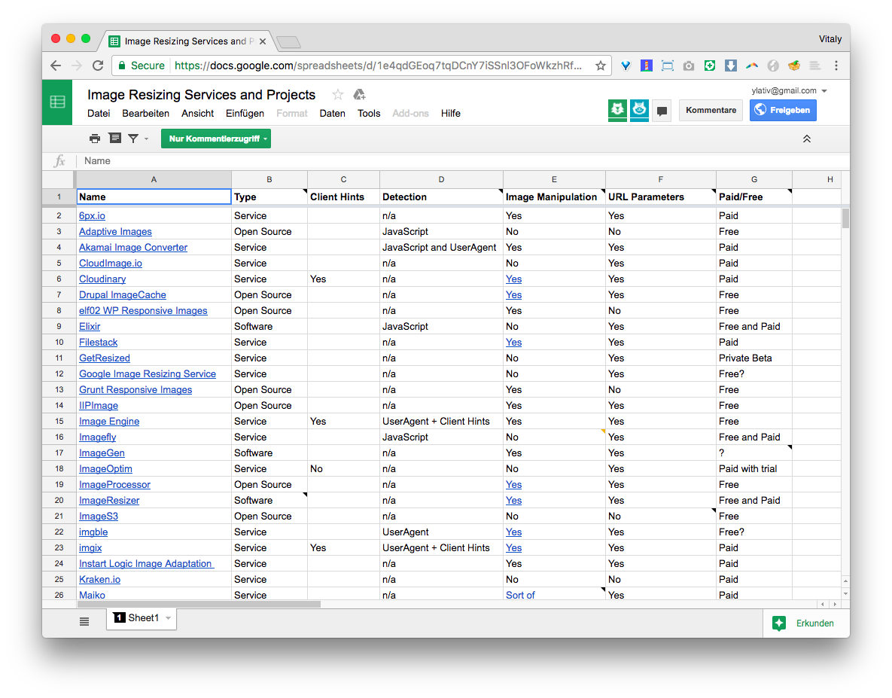Click the blue download arrow extension icon
The image size is (892, 698).
point(731,66)
